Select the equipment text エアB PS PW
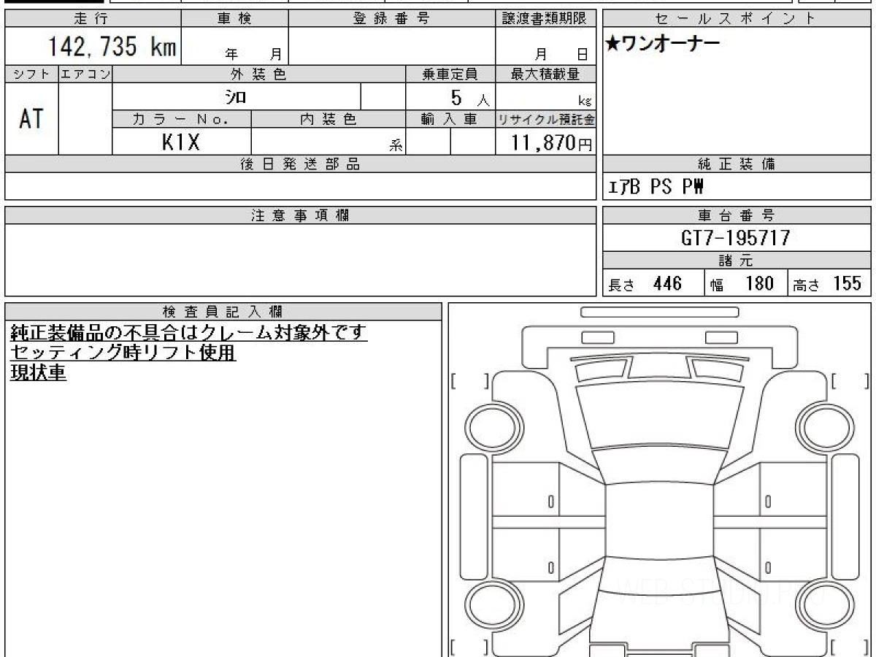This screenshot has height=657, width=876. (656, 188)
